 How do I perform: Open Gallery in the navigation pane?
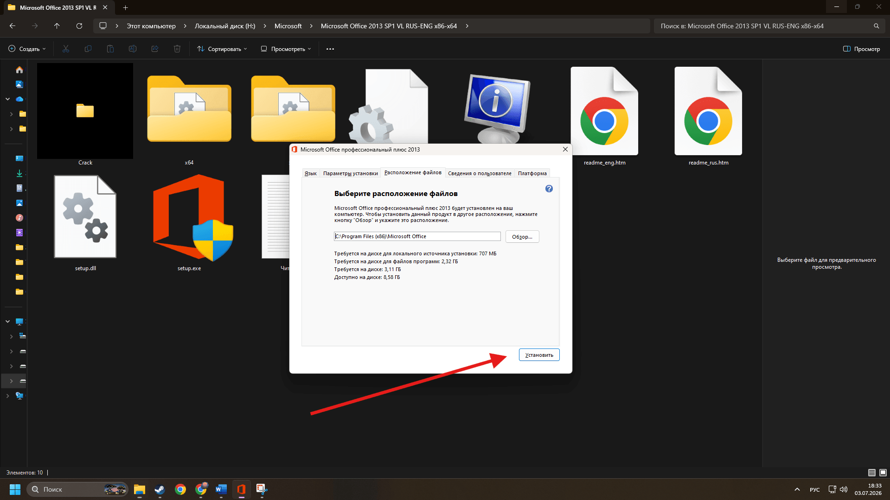pyautogui.click(x=19, y=84)
